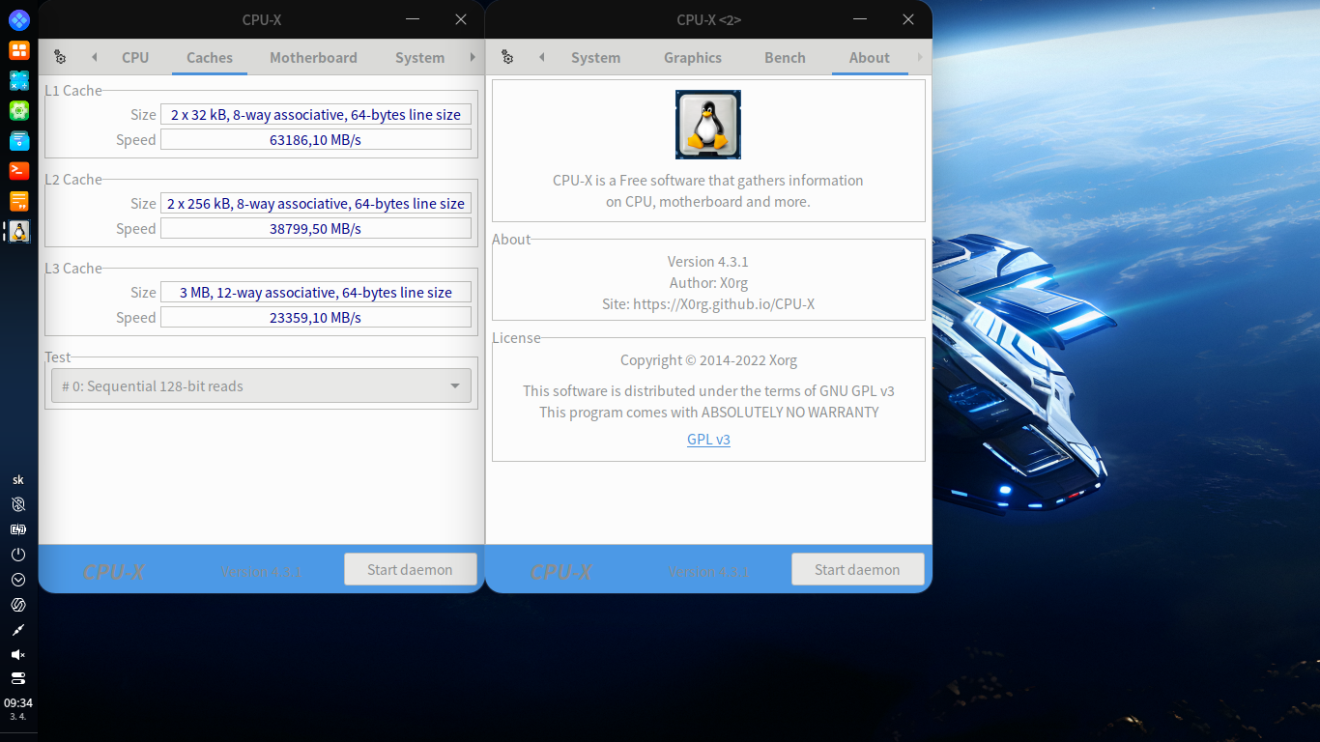This screenshot has height=742, width=1320.
Task: Toggle the muted volume tray icon
Action: point(18,655)
